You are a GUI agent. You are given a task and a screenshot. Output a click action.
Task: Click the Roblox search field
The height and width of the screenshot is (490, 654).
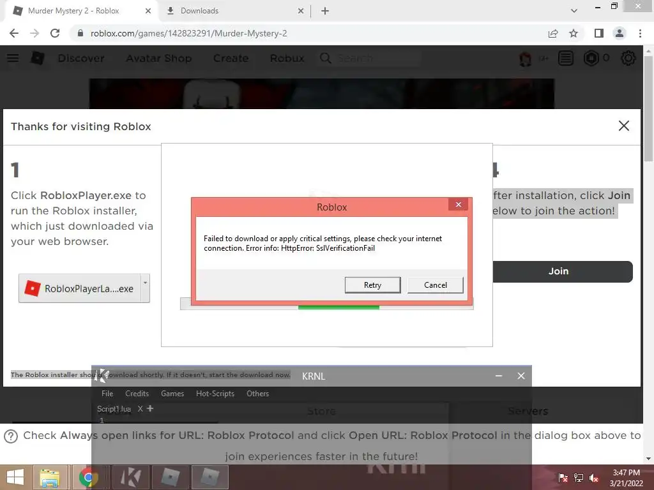(369, 58)
